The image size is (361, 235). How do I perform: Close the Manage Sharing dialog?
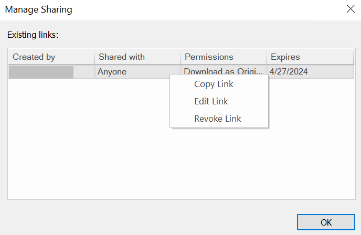pos(351,9)
